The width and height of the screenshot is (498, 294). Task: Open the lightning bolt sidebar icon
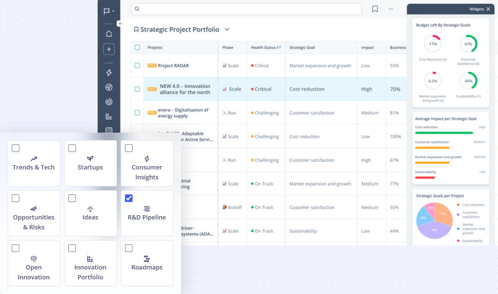click(109, 73)
